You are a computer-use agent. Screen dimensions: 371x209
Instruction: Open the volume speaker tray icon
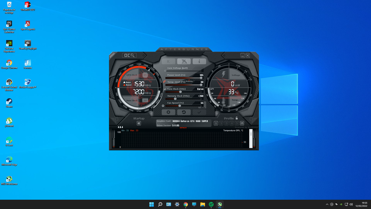[x=351, y=204]
